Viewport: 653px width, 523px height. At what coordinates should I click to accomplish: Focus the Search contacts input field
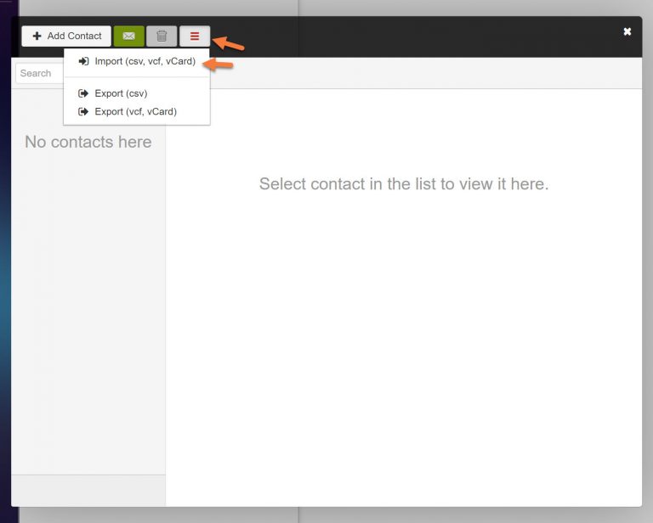38,74
